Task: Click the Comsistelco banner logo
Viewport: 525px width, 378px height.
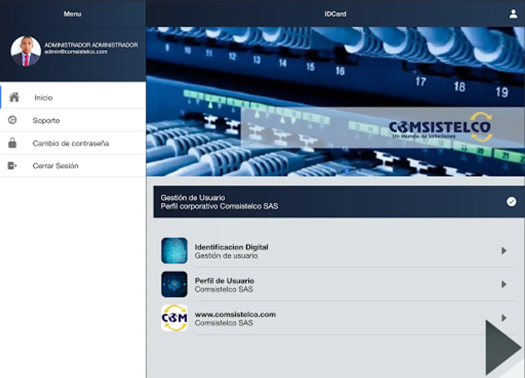Action: coord(440,127)
